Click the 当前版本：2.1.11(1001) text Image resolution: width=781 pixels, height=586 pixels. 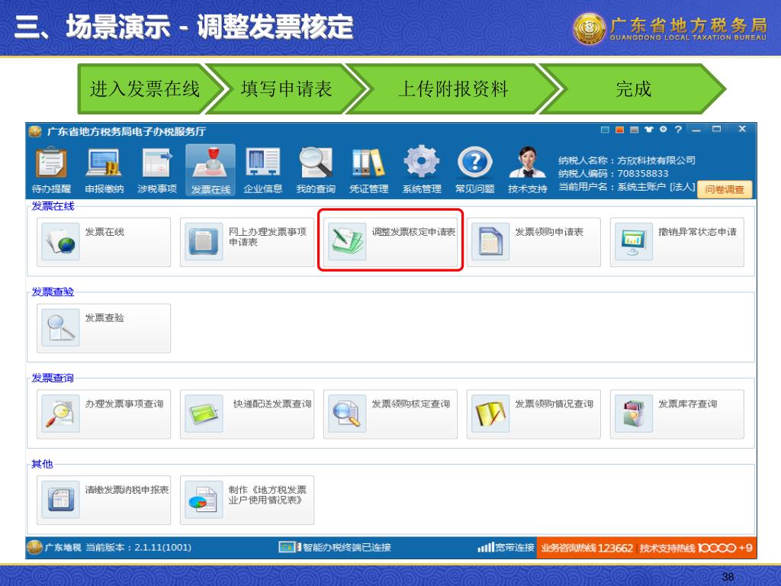pos(138,547)
